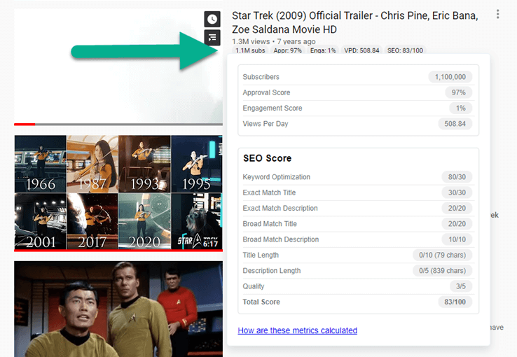Select the Views Per Day value 508.84
The width and height of the screenshot is (517, 357).
[455, 124]
